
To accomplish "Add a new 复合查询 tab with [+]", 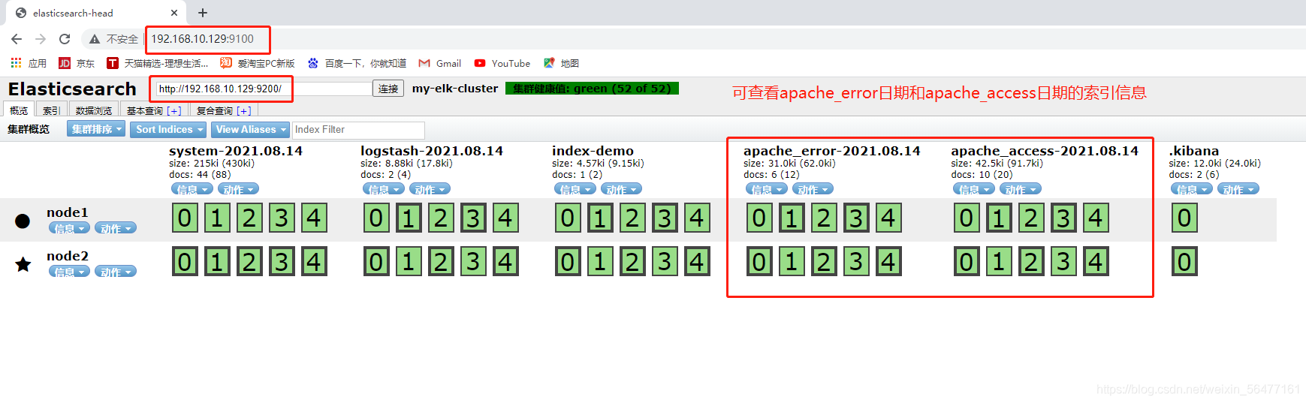I will pyautogui.click(x=244, y=110).
